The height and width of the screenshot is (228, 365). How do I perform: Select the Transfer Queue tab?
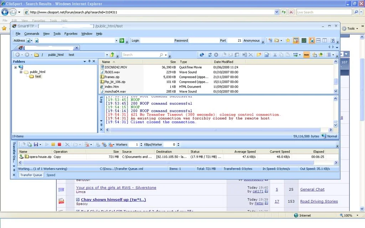31,175
